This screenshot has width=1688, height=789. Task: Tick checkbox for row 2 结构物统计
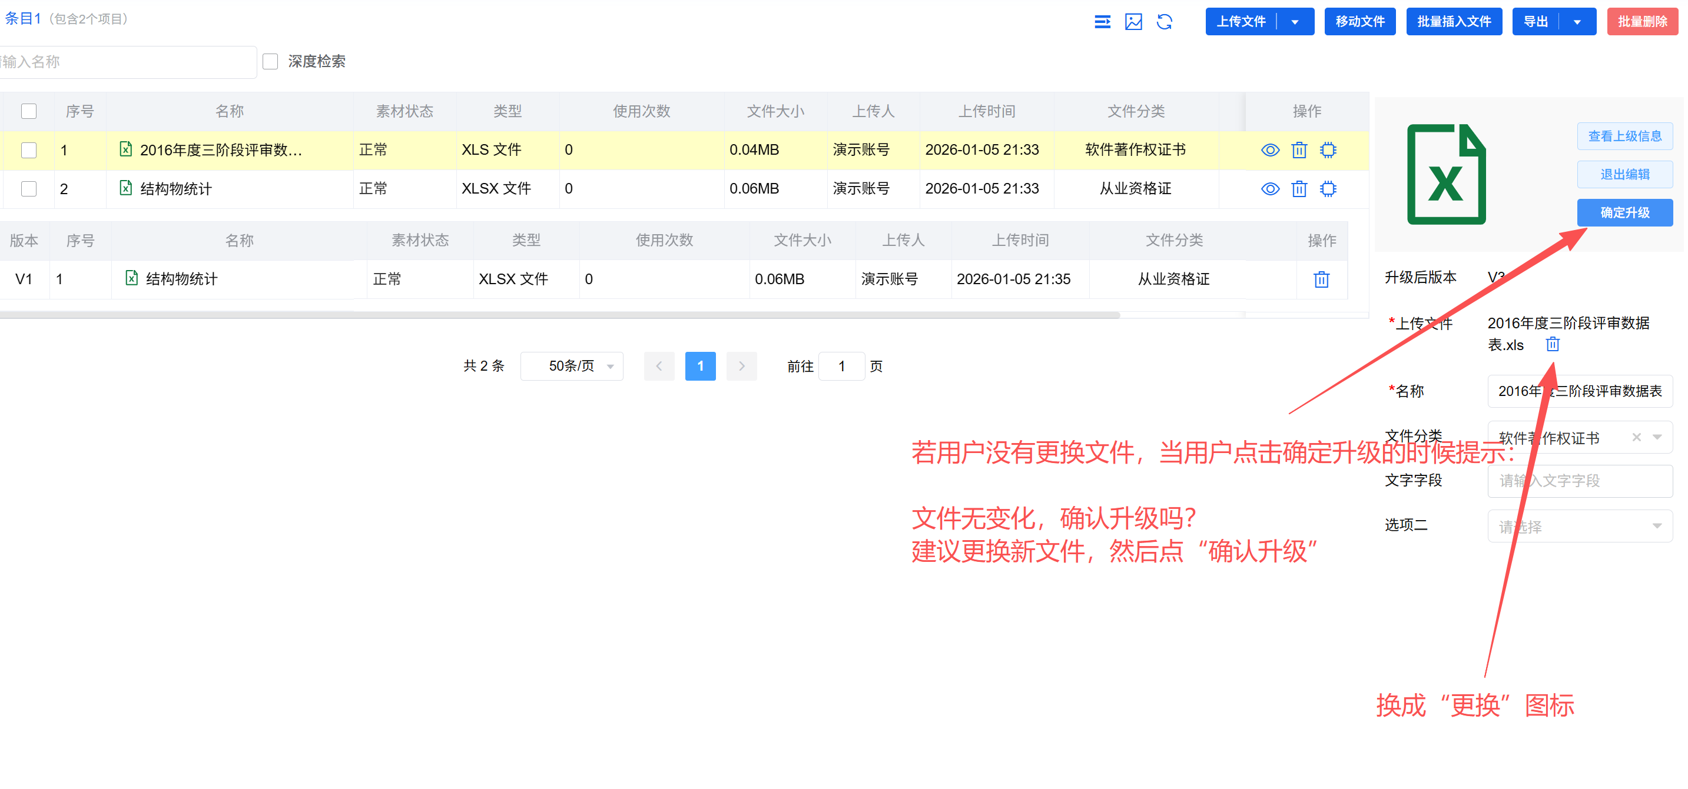point(29,189)
